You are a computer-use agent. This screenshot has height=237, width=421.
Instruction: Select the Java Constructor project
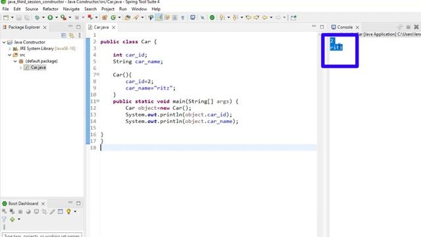tap(30, 42)
